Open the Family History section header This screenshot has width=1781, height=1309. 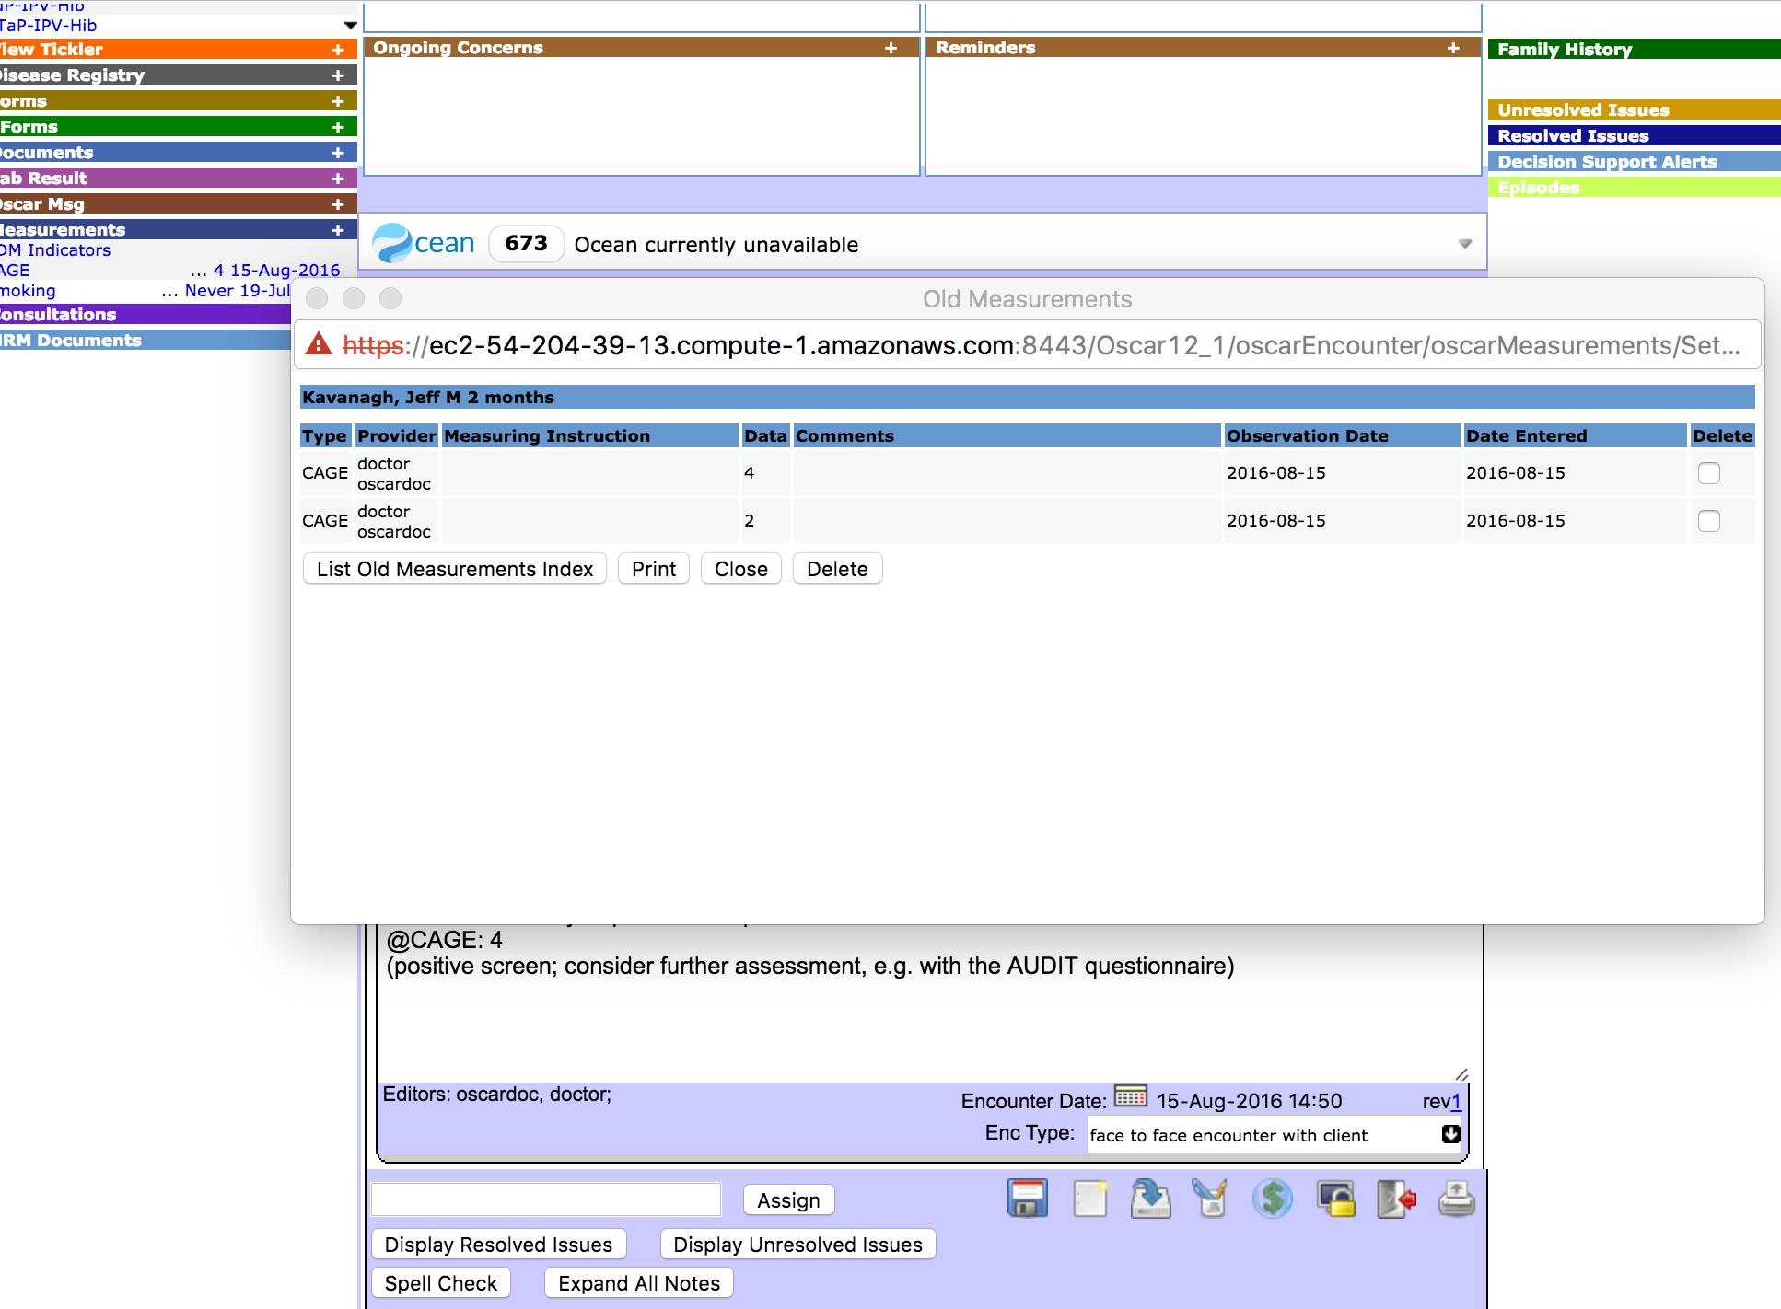(x=1564, y=50)
